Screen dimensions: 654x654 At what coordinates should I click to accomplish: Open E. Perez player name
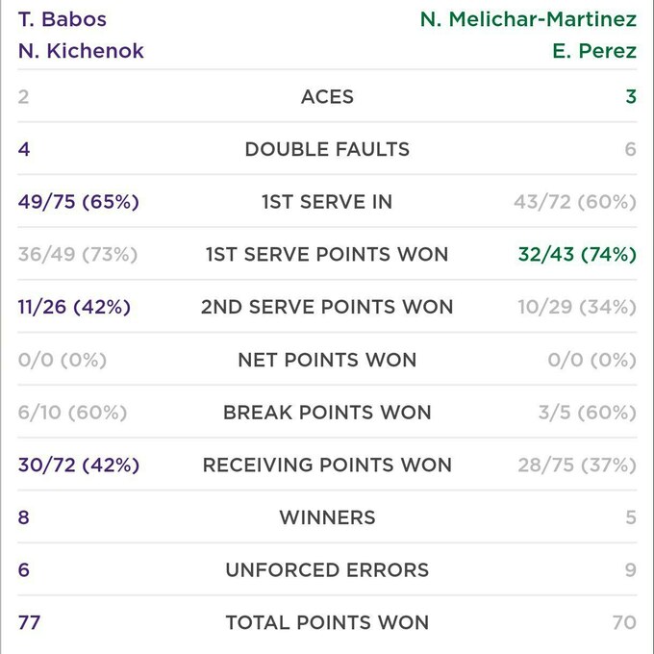pos(593,51)
